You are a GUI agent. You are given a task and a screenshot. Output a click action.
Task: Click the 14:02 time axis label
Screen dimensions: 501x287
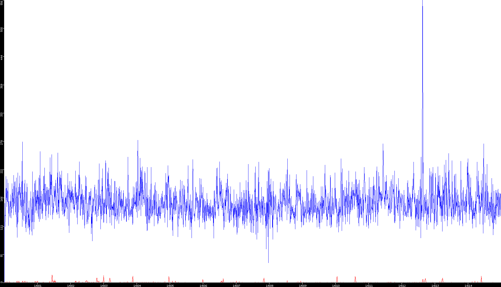pos(71,286)
